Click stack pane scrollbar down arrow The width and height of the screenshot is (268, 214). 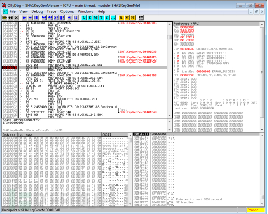click(262, 204)
